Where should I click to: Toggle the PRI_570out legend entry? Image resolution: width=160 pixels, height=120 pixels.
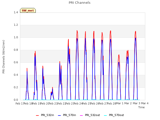tap(114, 115)
